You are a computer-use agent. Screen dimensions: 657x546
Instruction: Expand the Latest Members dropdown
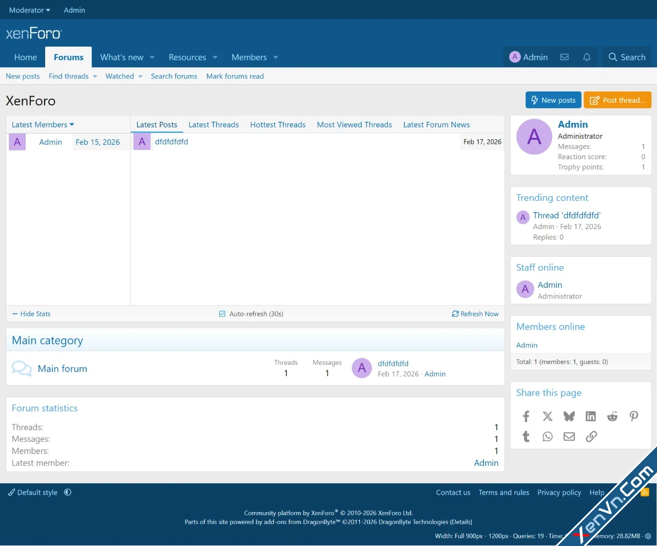[x=43, y=125]
